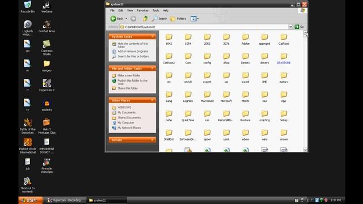
Task: Select the Adobe folder
Action: click(x=246, y=39)
